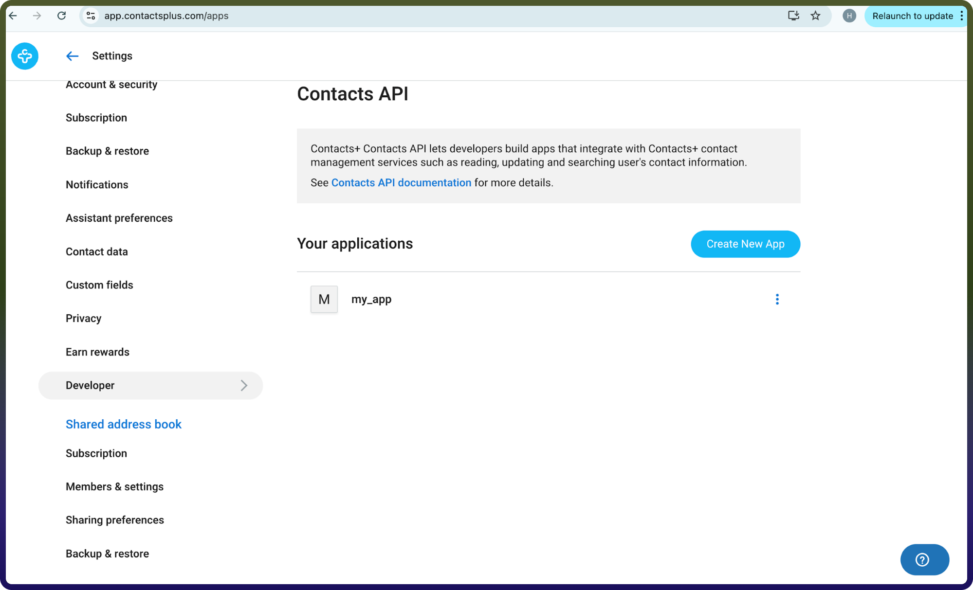The image size is (973, 590).
Task: Select the my_app application name
Action: (371, 299)
